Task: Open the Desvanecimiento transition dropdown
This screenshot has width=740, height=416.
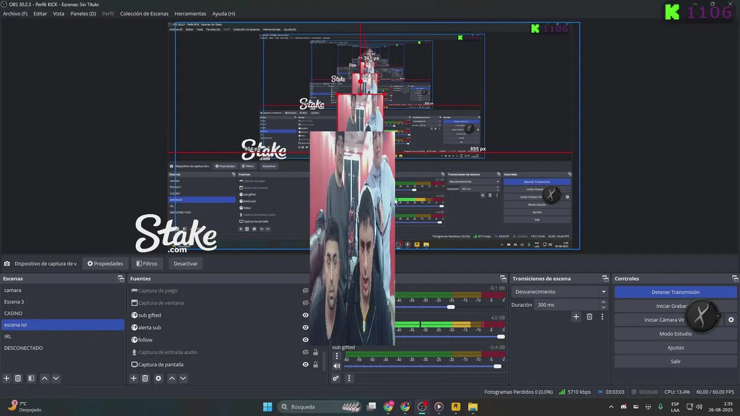Action: [560, 292]
